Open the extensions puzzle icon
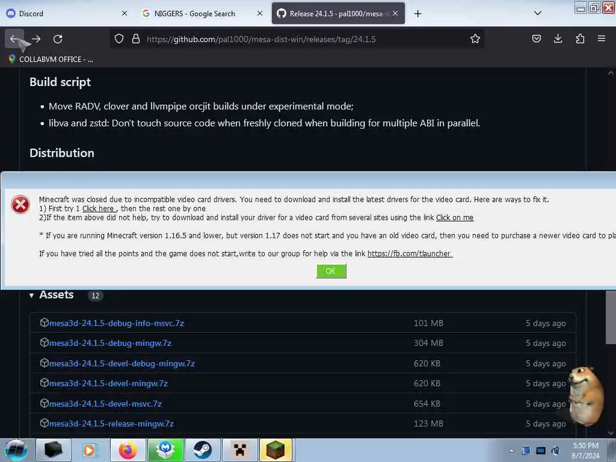 point(580,38)
